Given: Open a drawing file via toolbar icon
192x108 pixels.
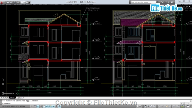Looking at the screenshot, I should click(11, 2).
